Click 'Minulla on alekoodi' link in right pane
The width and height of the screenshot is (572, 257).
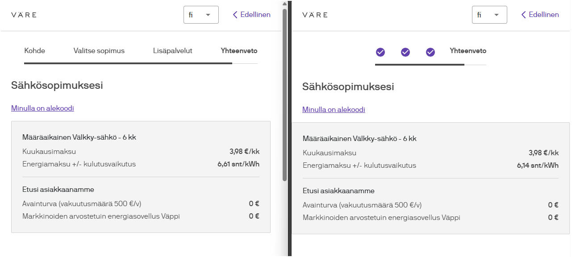click(334, 109)
